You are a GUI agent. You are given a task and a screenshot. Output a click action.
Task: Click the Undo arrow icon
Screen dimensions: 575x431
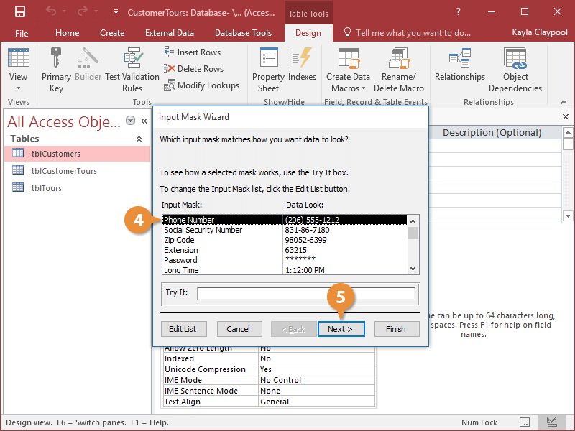coord(50,11)
